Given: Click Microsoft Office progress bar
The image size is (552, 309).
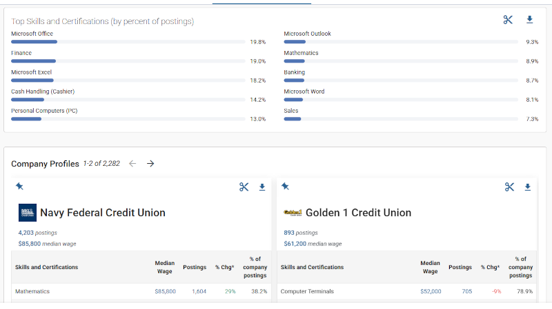Looking at the screenshot, I should tap(128, 42).
